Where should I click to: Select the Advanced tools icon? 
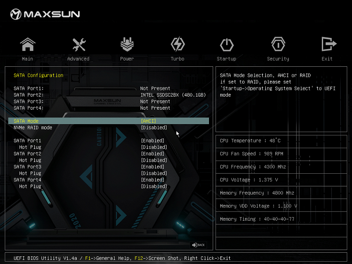(x=79, y=44)
